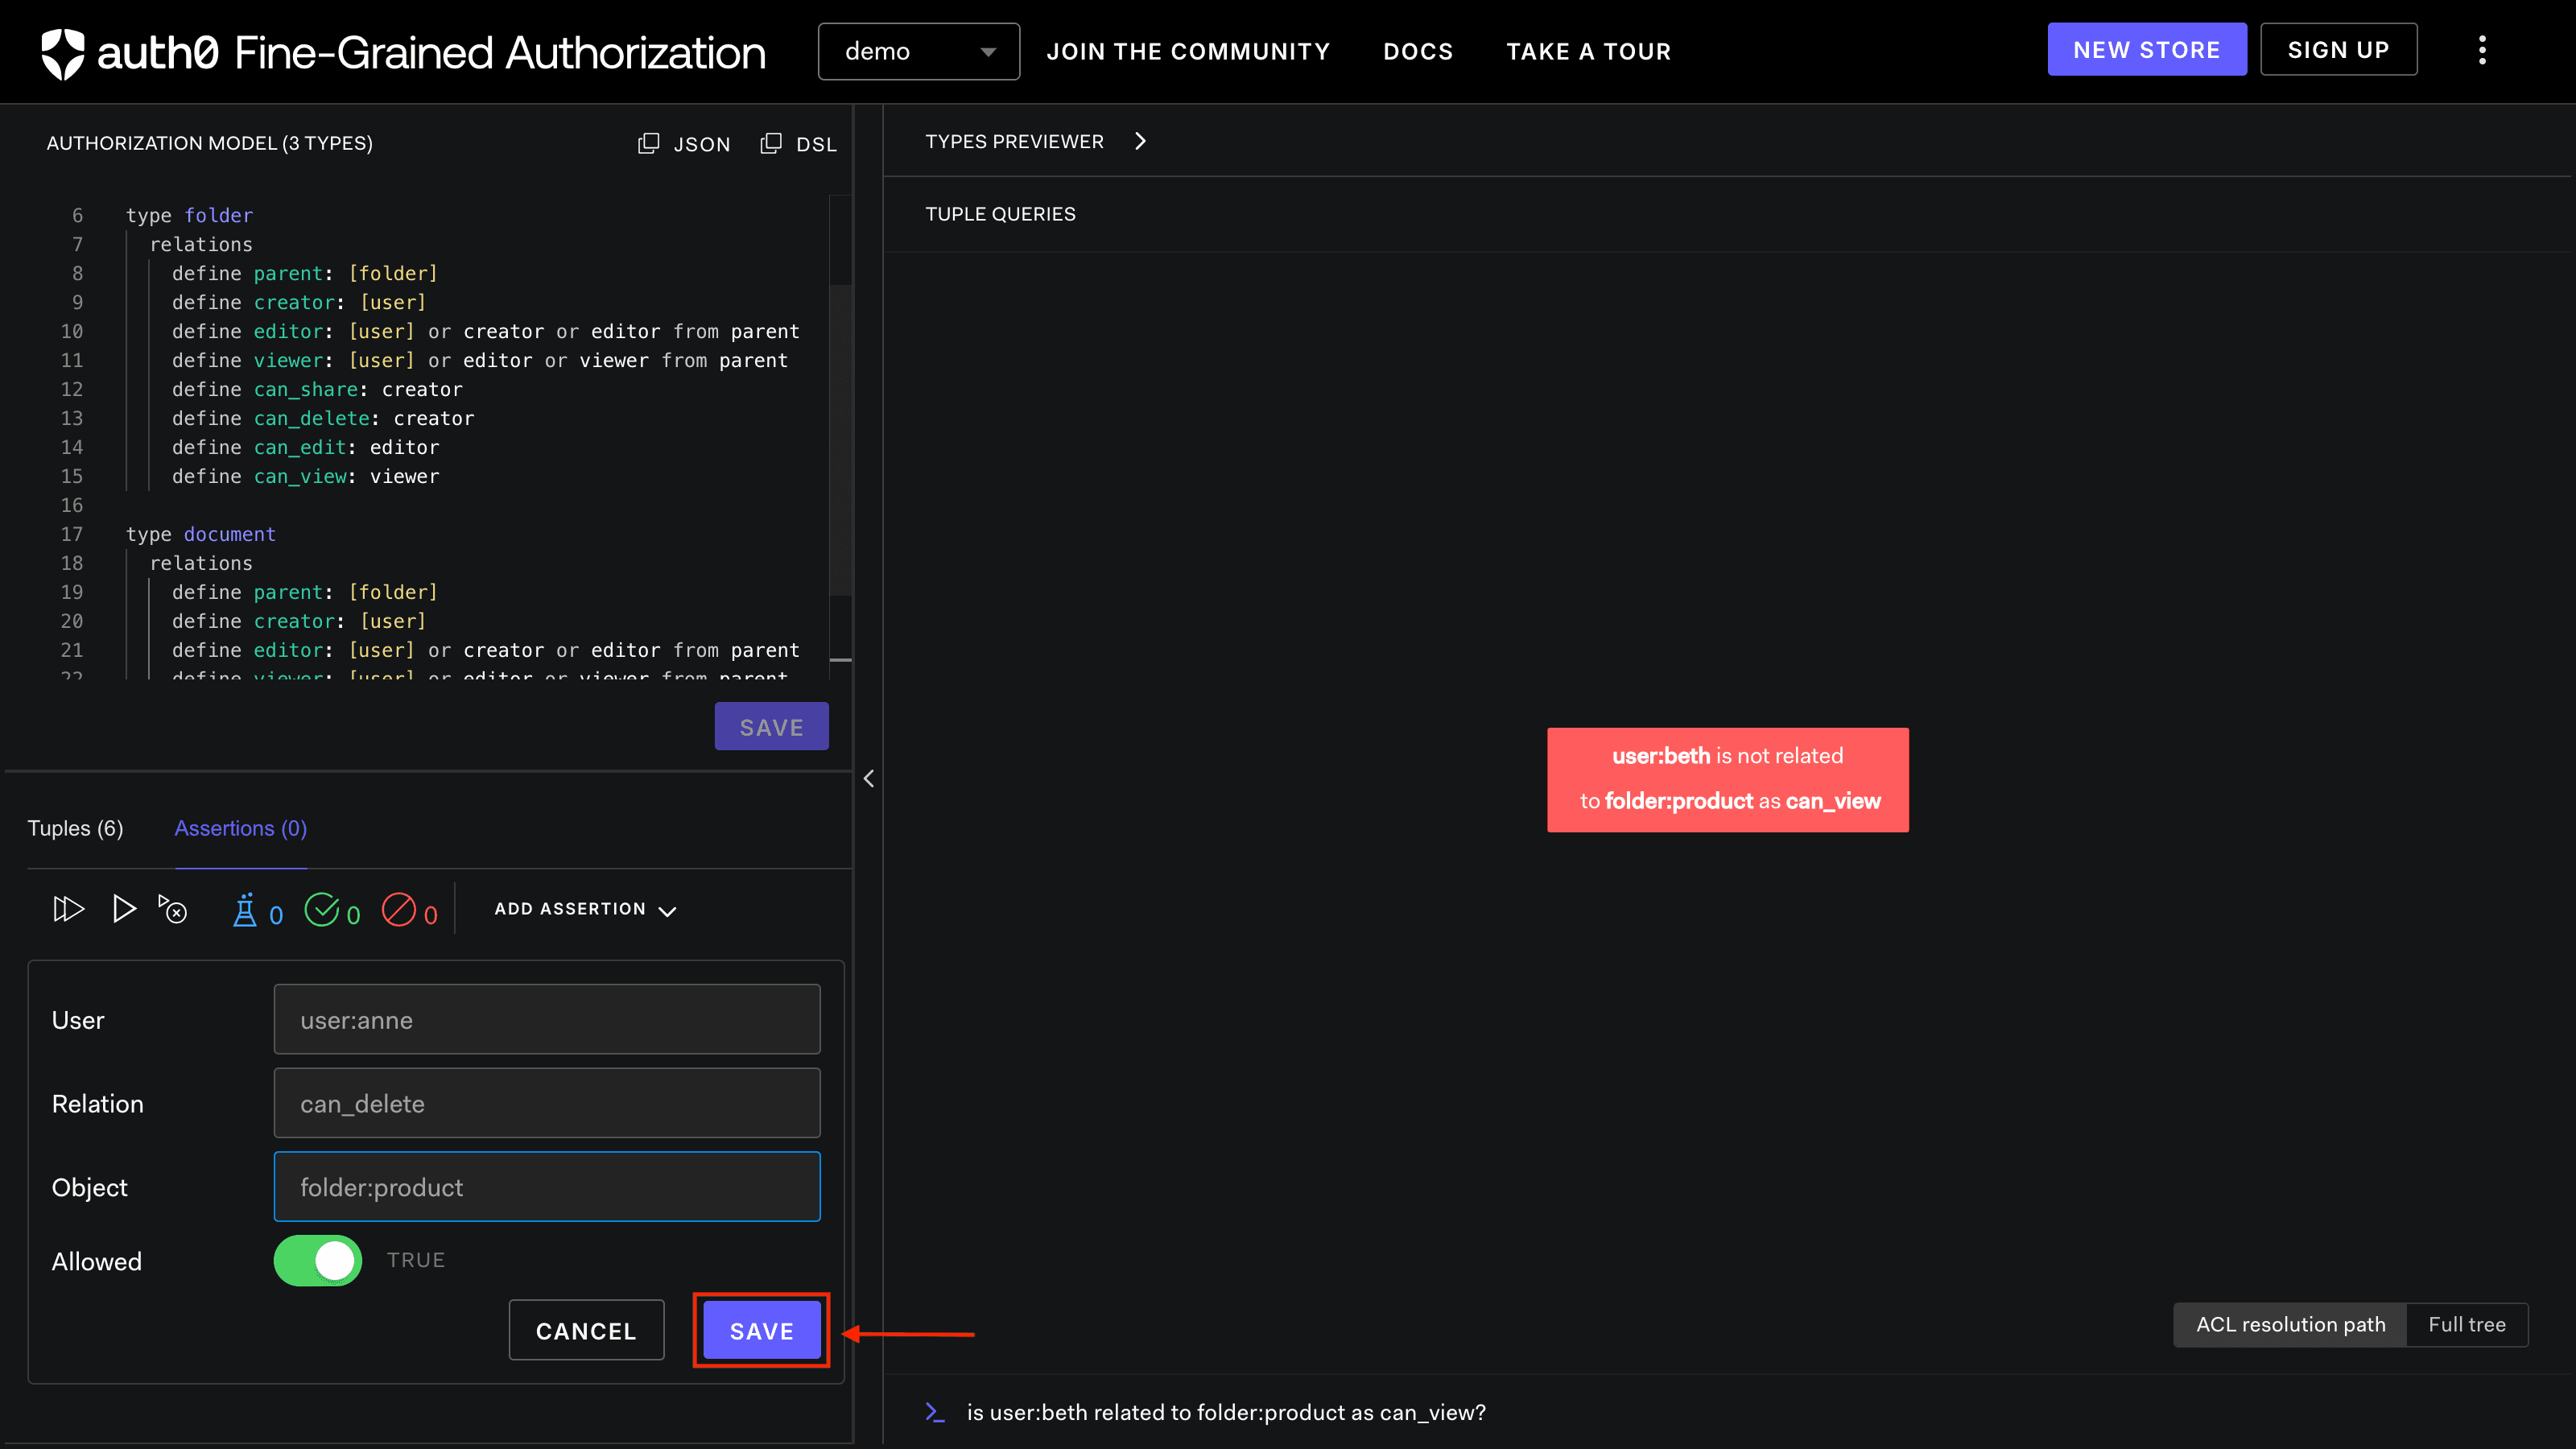The image size is (2576, 1449).
Task: Click the green passed checkmark icon
Action: tap(322, 910)
